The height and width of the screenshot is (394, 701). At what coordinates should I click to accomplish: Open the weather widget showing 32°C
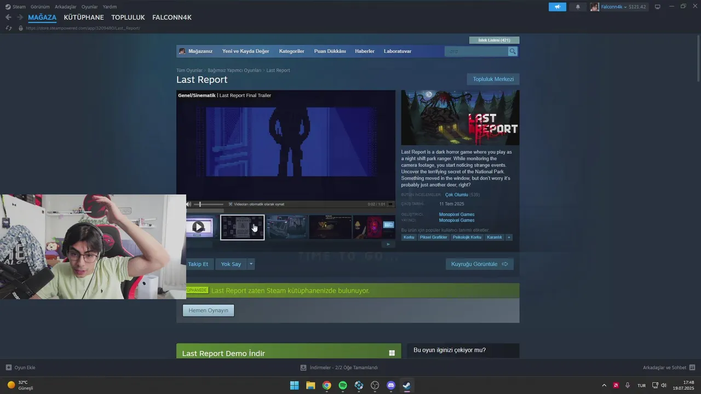point(20,385)
